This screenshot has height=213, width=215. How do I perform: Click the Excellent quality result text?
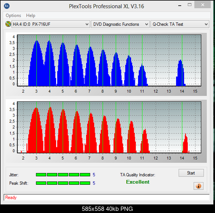[x=137, y=182]
